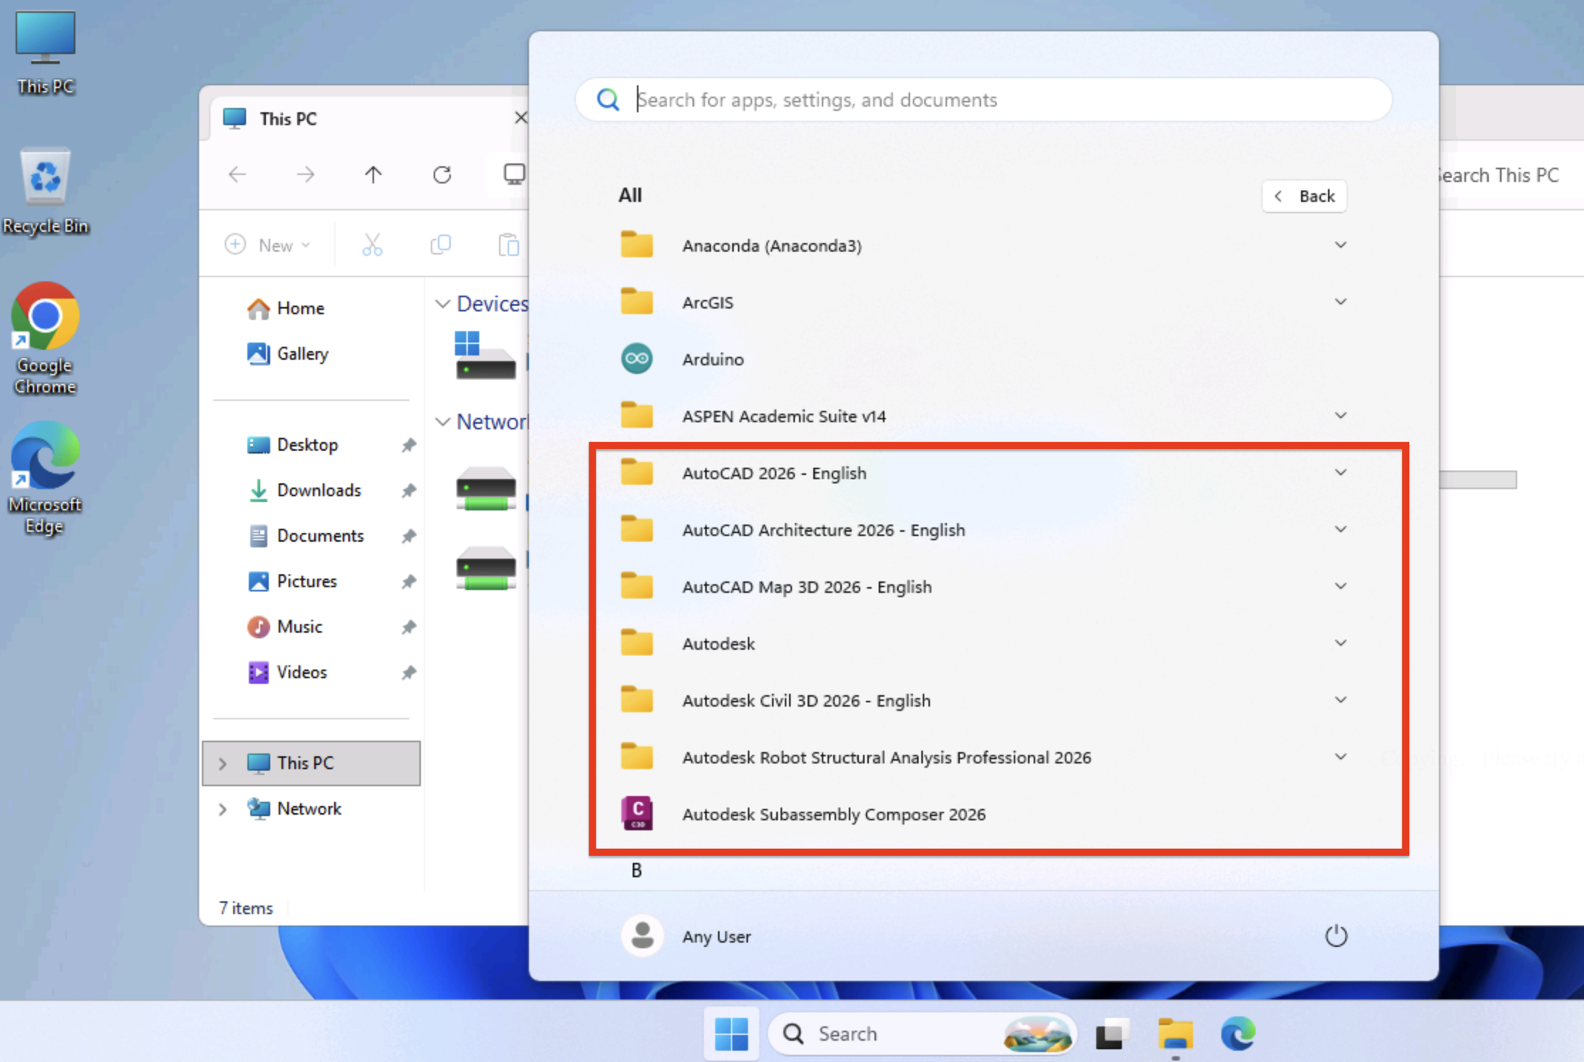Expand Autodesk Civil 3D 2026 folder
Image resolution: width=1584 pixels, height=1062 pixels.
pos(1340,700)
